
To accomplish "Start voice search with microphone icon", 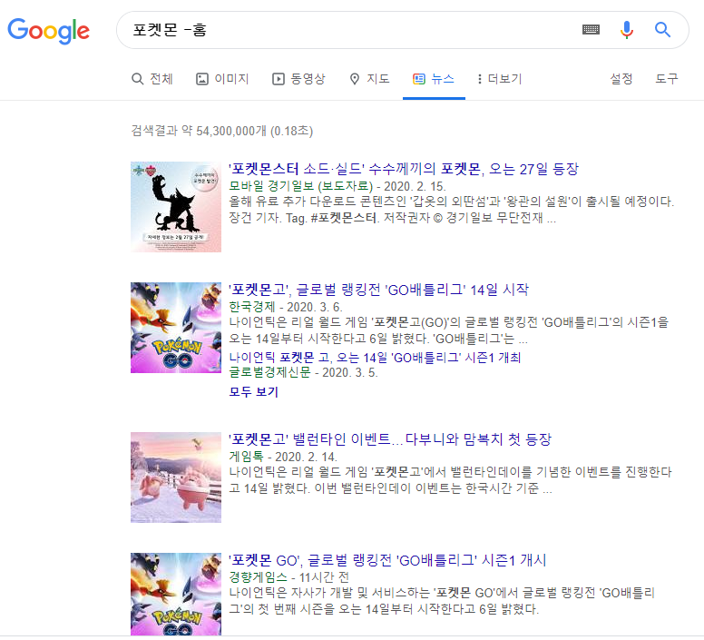I will click(627, 30).
